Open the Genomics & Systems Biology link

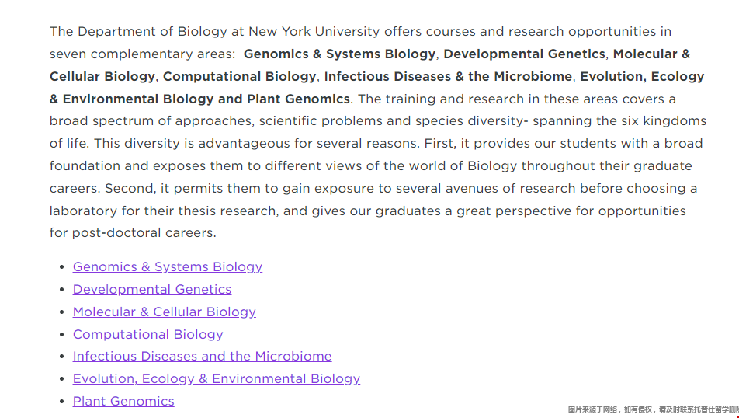[x=168, y=267]
